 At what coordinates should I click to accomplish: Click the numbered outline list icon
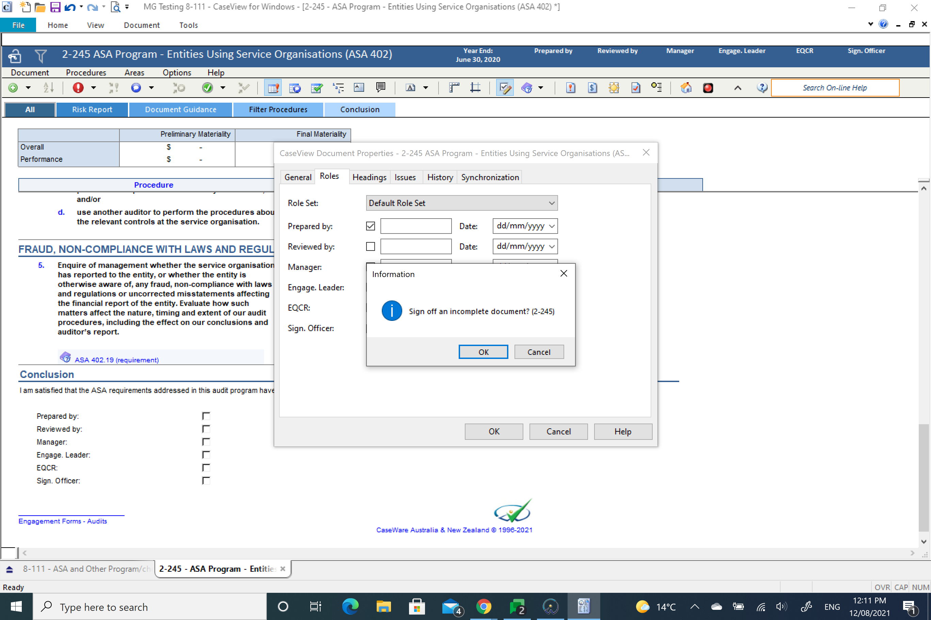(x=339, y=88)
